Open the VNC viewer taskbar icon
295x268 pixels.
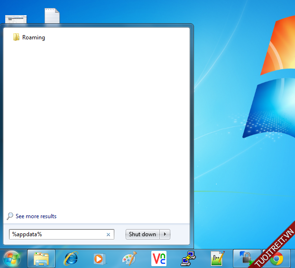pyautogui.click(x=158, y=259)
